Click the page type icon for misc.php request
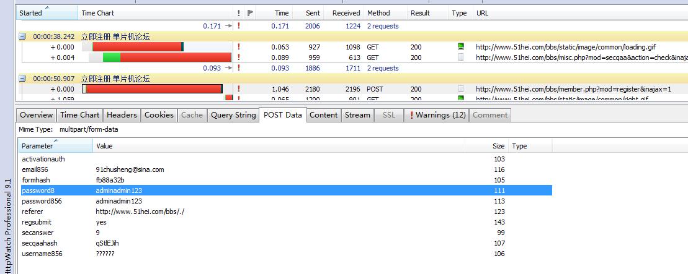 click(x=460, y=58)
